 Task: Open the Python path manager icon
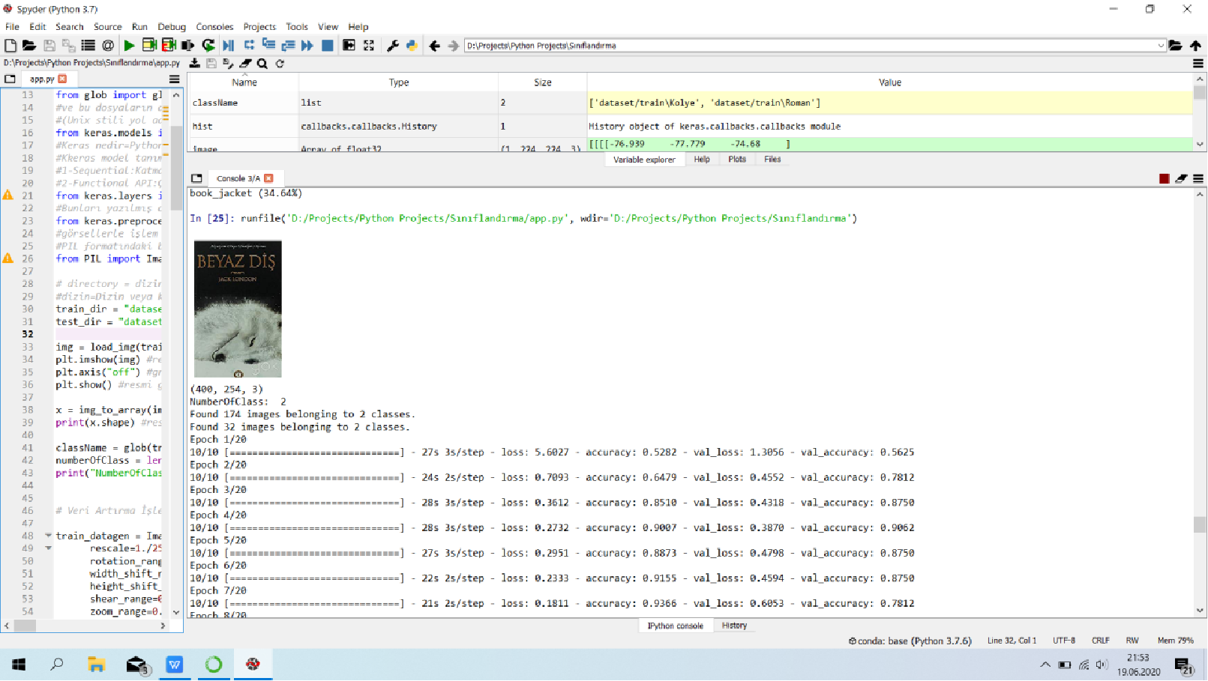pyautogui.click(x=412, y=45)
